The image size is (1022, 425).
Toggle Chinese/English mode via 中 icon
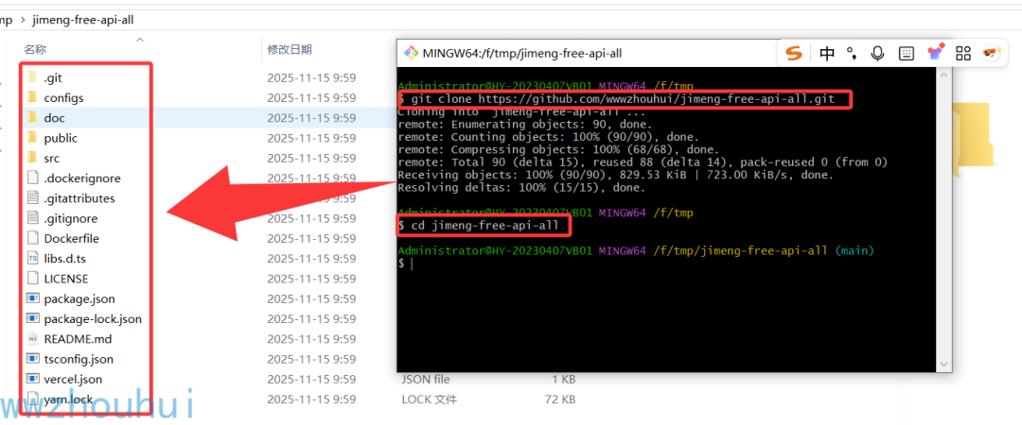[827, 54]
